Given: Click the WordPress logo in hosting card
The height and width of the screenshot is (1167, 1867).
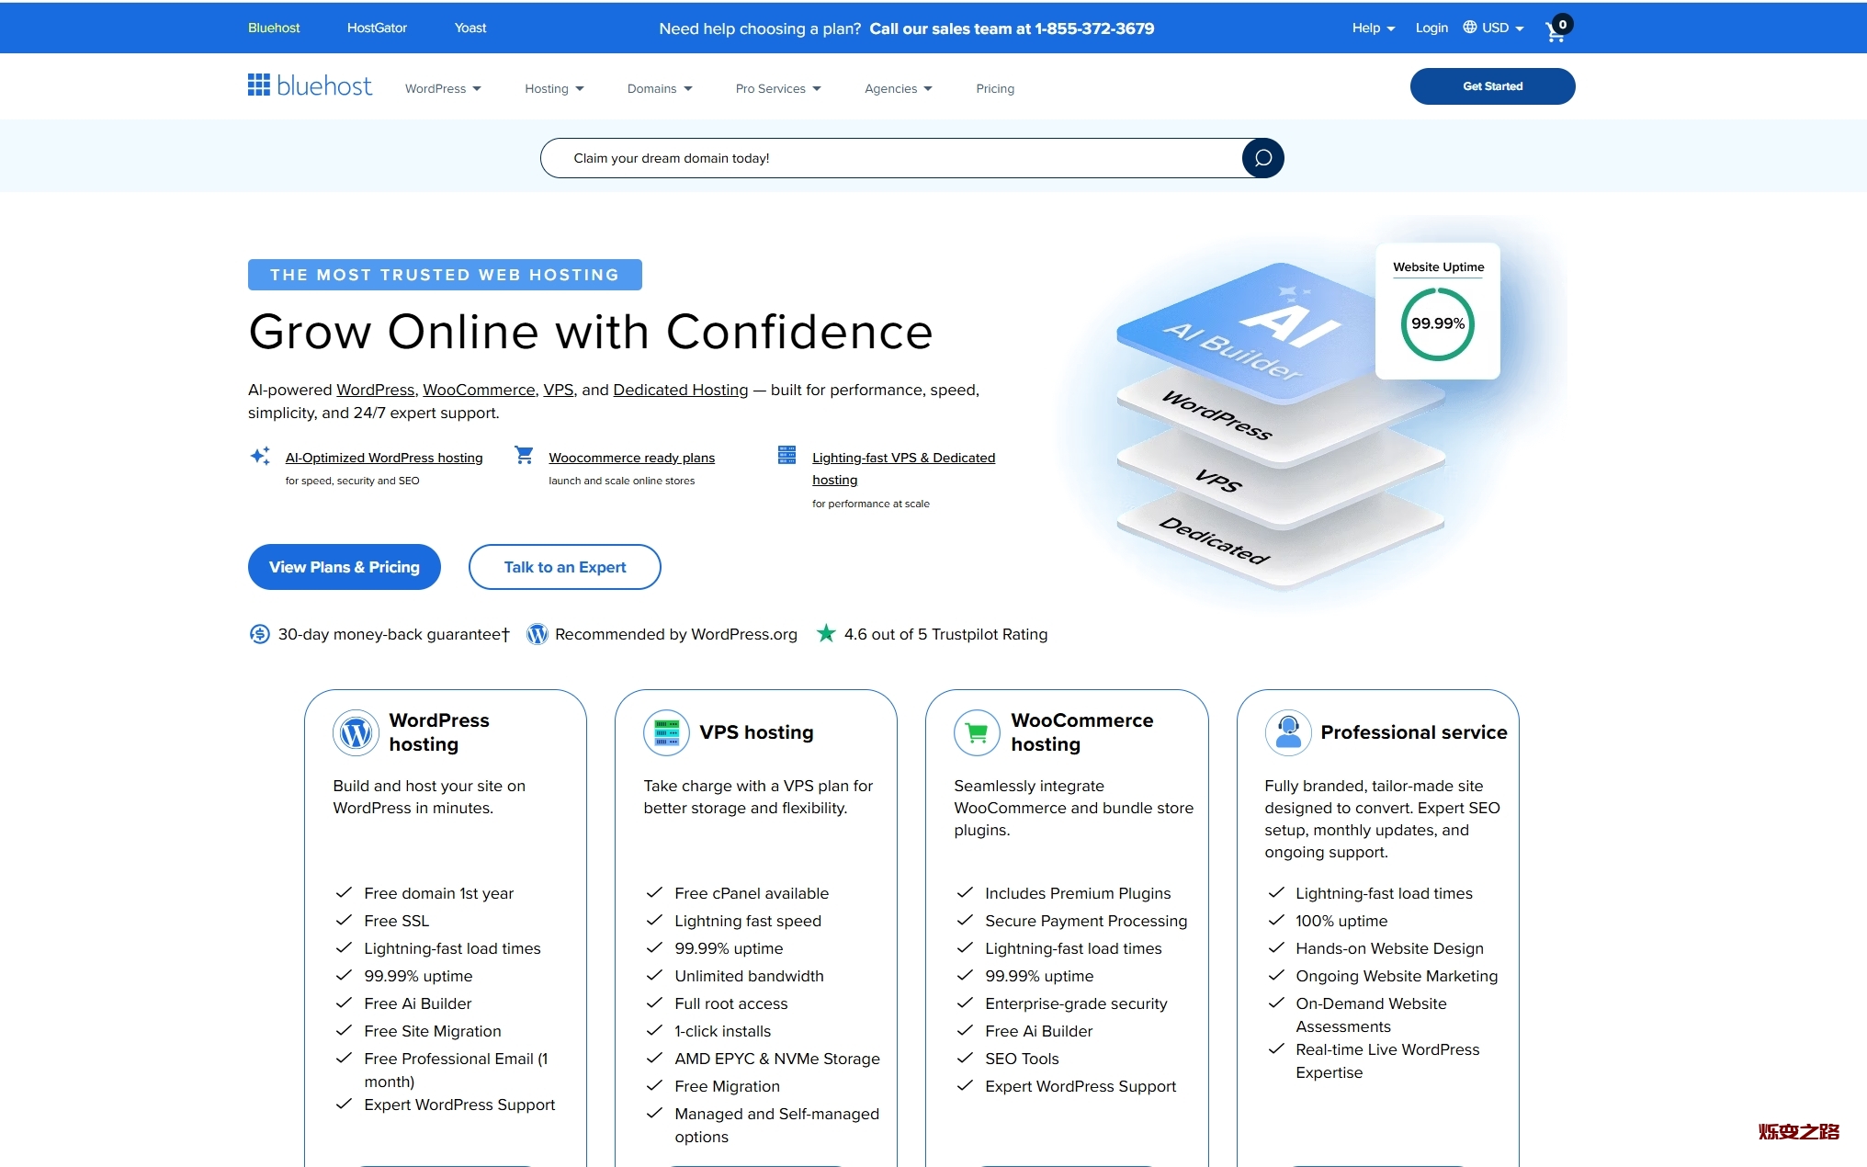Looking at the screenshot, I should point(356,732).
